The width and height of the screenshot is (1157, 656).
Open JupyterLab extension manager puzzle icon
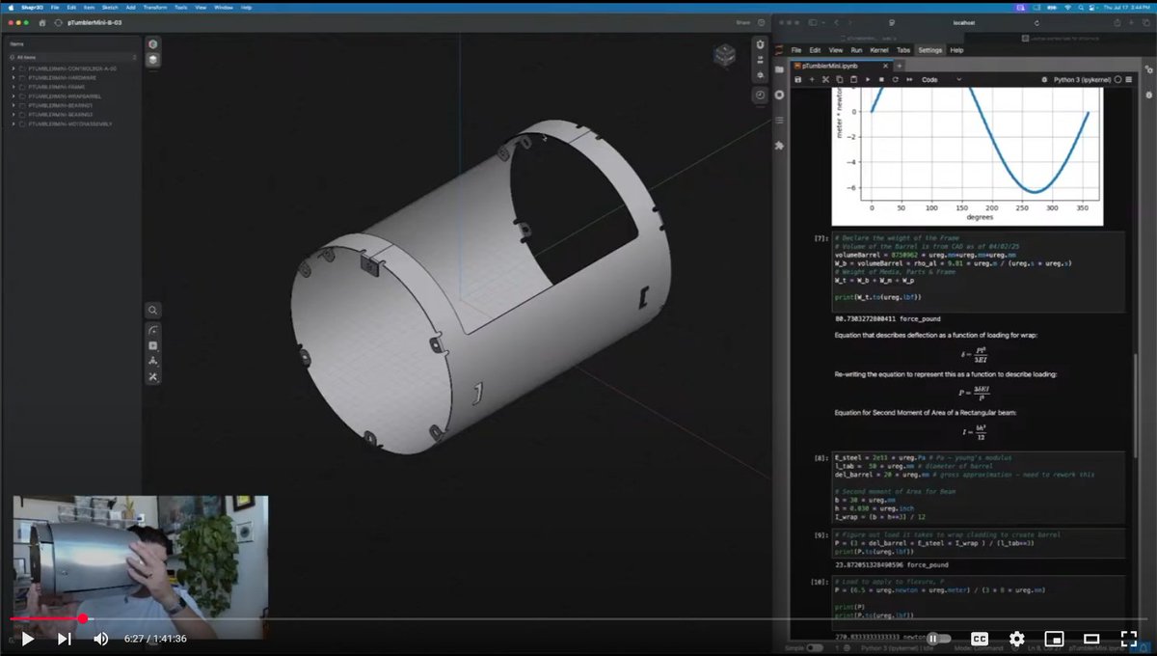point(779,145)
